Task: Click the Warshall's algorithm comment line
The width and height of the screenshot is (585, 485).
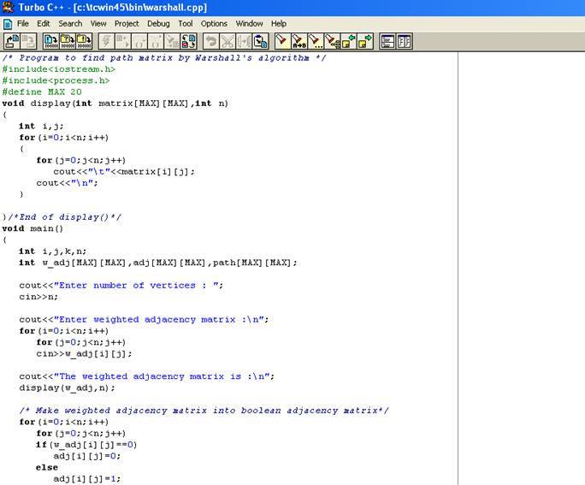Action: coord(164,58)
